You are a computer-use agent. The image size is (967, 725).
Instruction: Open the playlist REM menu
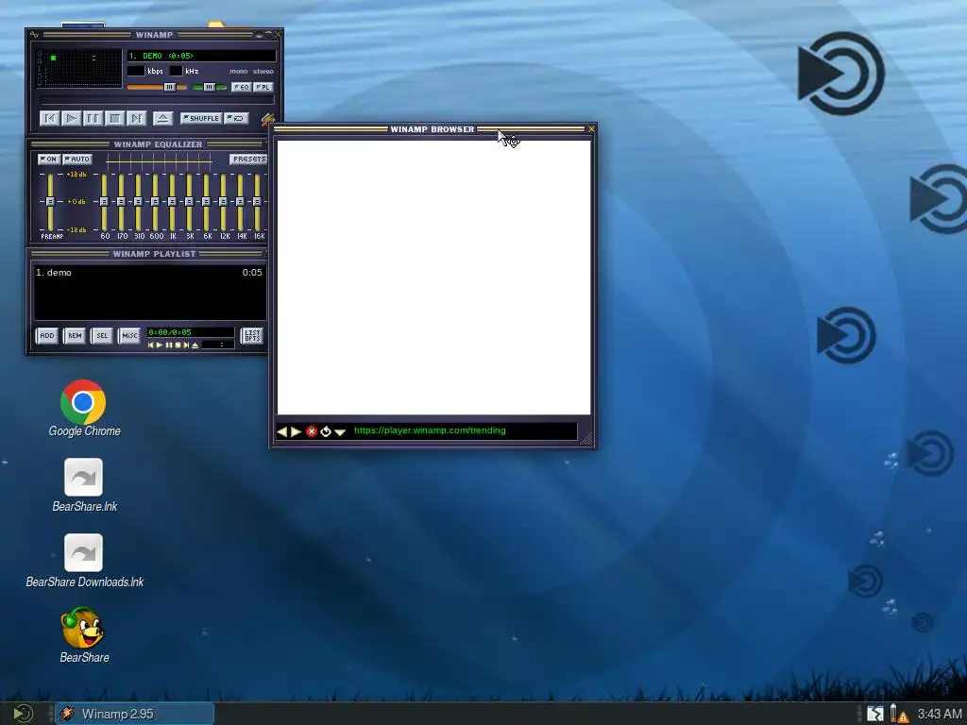point(75,335)
